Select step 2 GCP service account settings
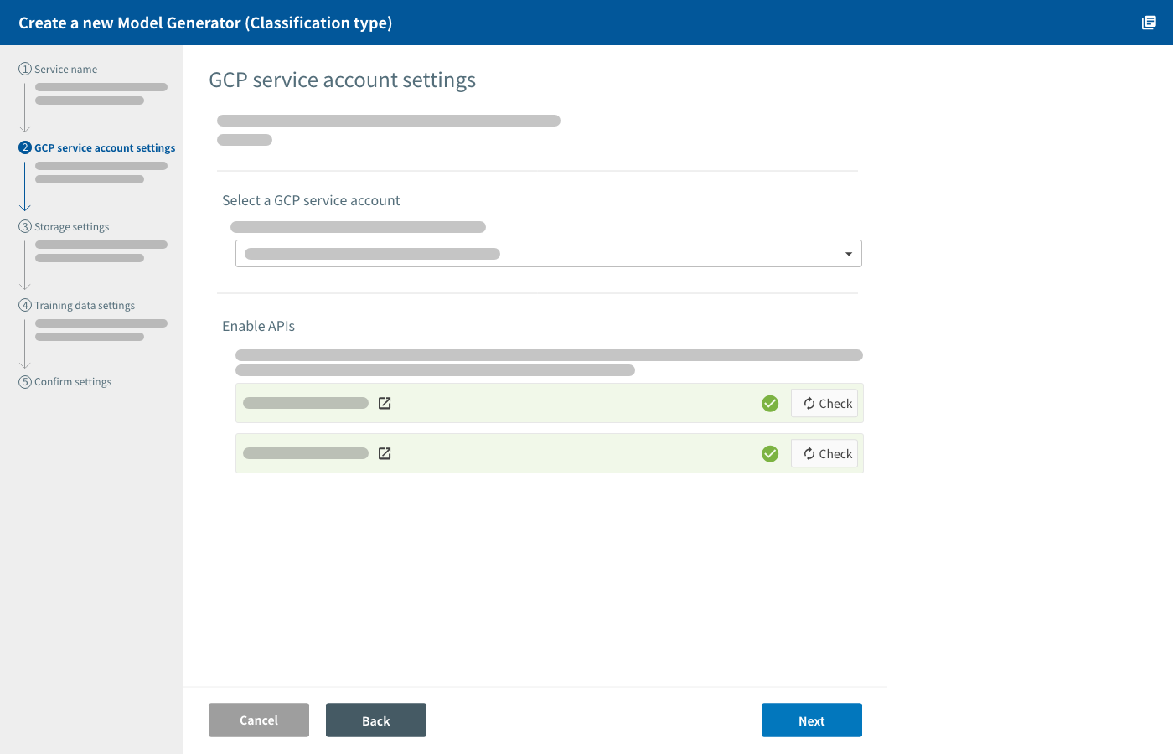The width and height of the screenshot is (1173, 754). click(97, 147)
